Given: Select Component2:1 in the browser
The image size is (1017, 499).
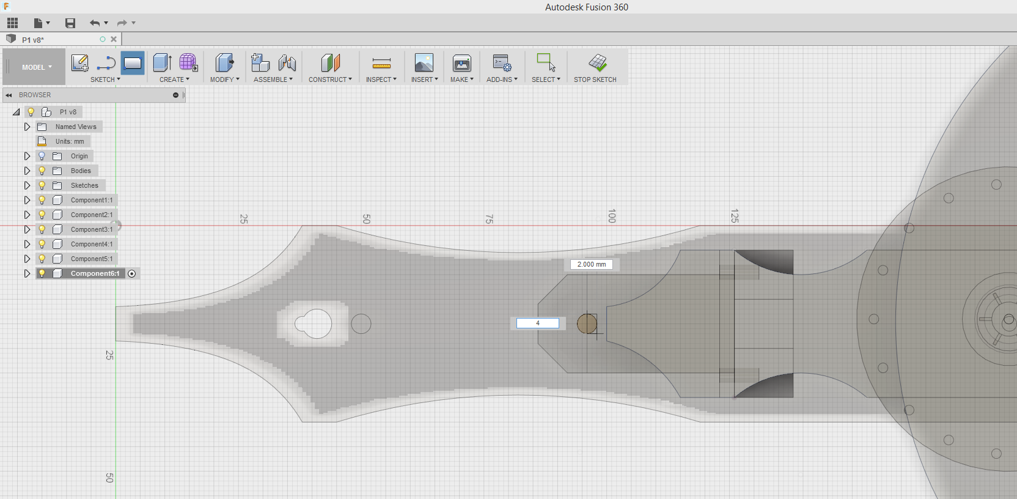Looking at the screenshot, I should click(92, 215).
